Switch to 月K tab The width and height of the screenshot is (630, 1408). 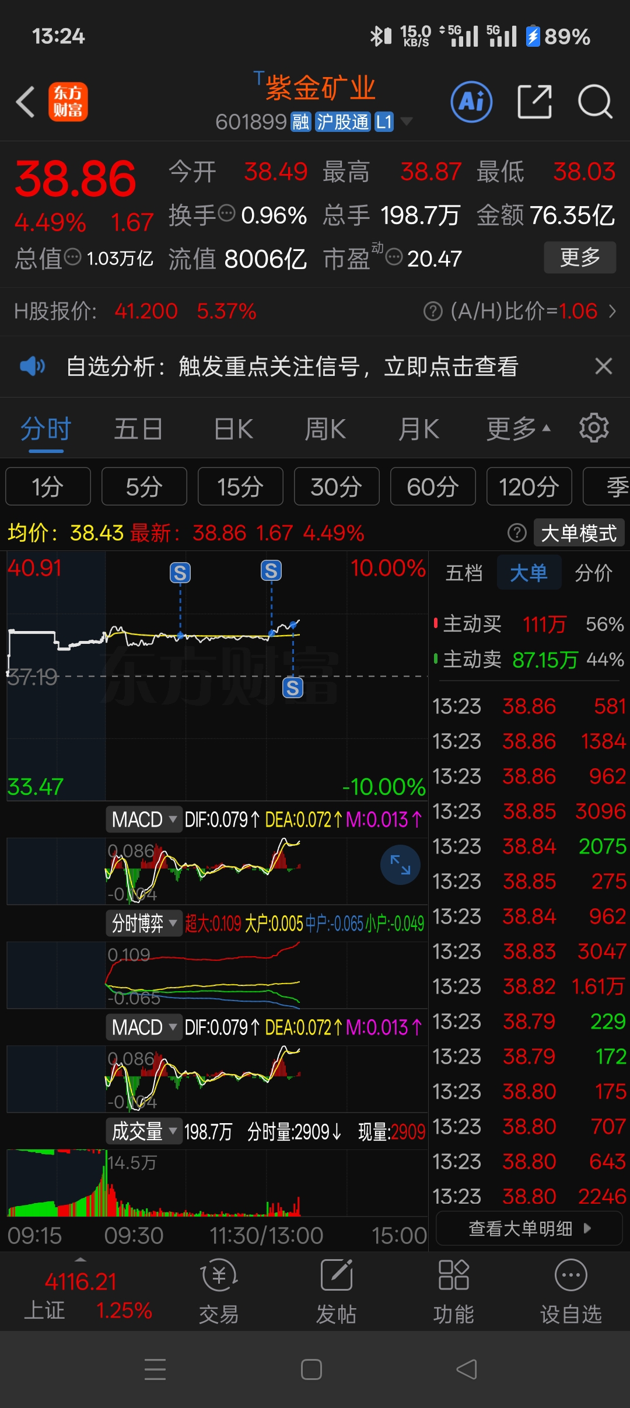418,429
